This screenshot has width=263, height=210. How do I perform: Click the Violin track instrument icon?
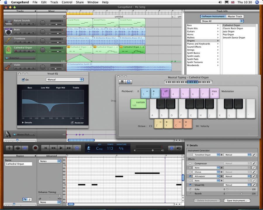[8, 67]
